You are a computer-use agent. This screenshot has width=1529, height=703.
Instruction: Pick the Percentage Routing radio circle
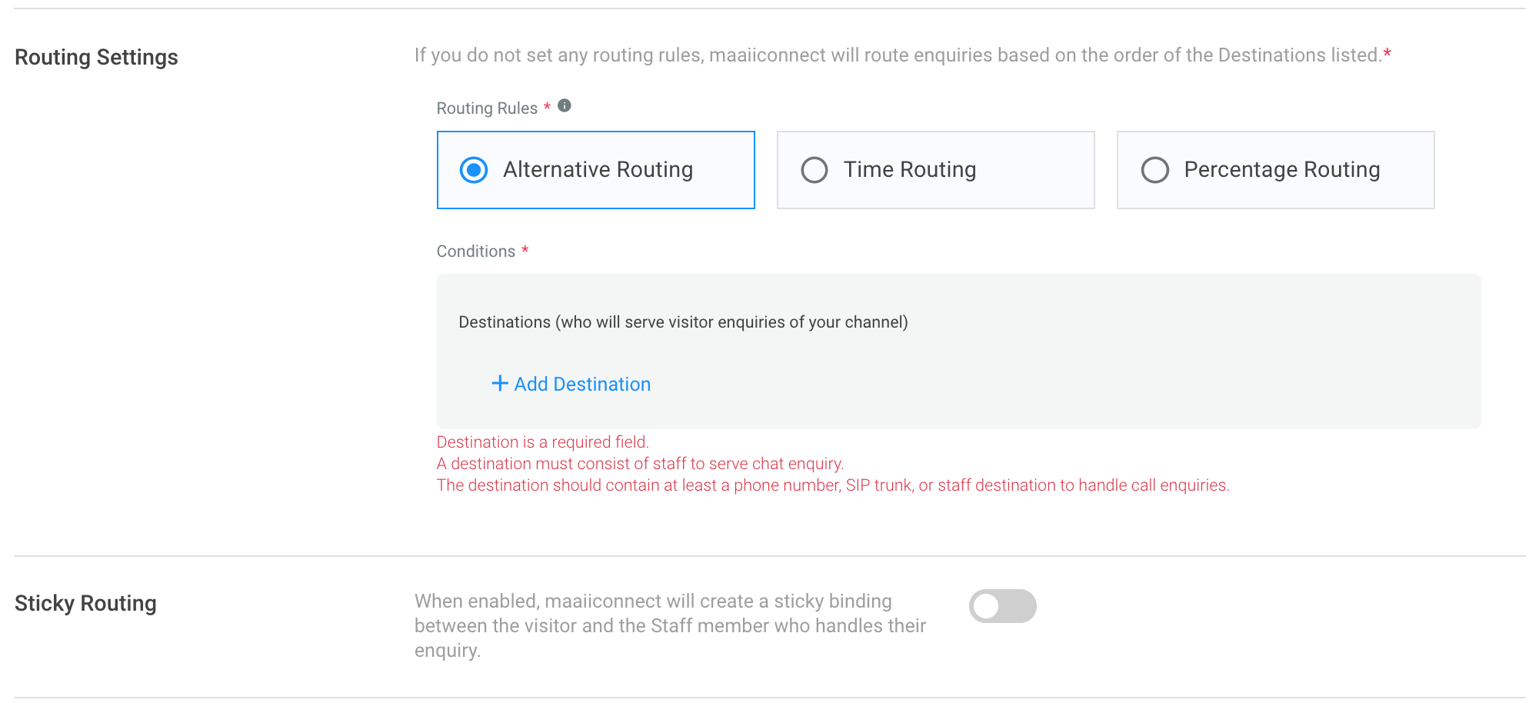(1155, 170)
